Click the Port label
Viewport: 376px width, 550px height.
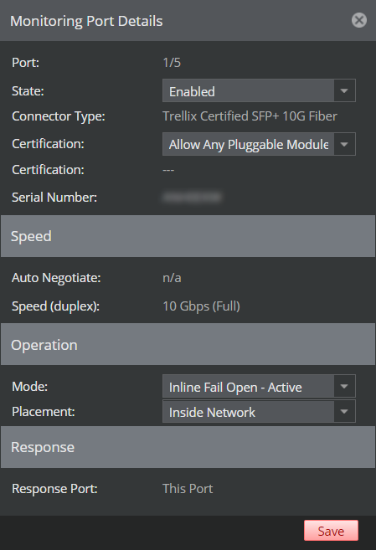pos(26,63)
